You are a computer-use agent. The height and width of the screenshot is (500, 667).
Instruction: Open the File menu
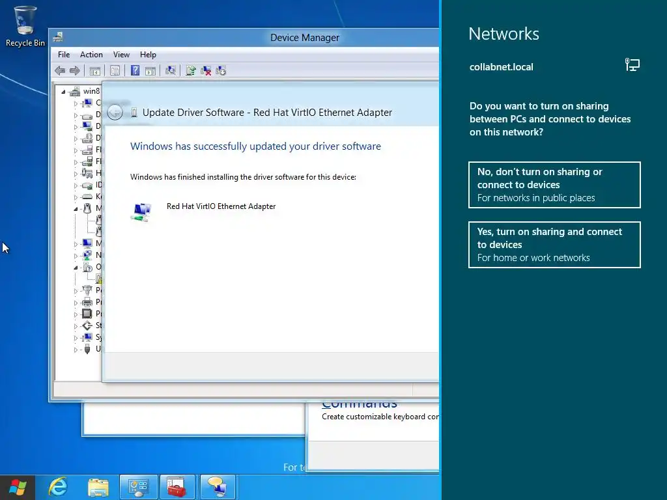point(64,55)
